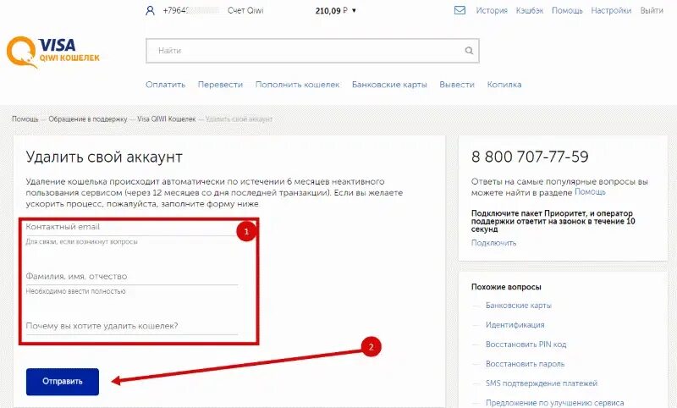
Task: Expand the balance dropdown arrow
Action: [x=354, y=10]
